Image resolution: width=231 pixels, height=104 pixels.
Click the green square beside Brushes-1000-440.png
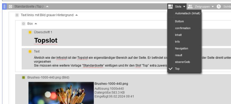coord(24,78)
